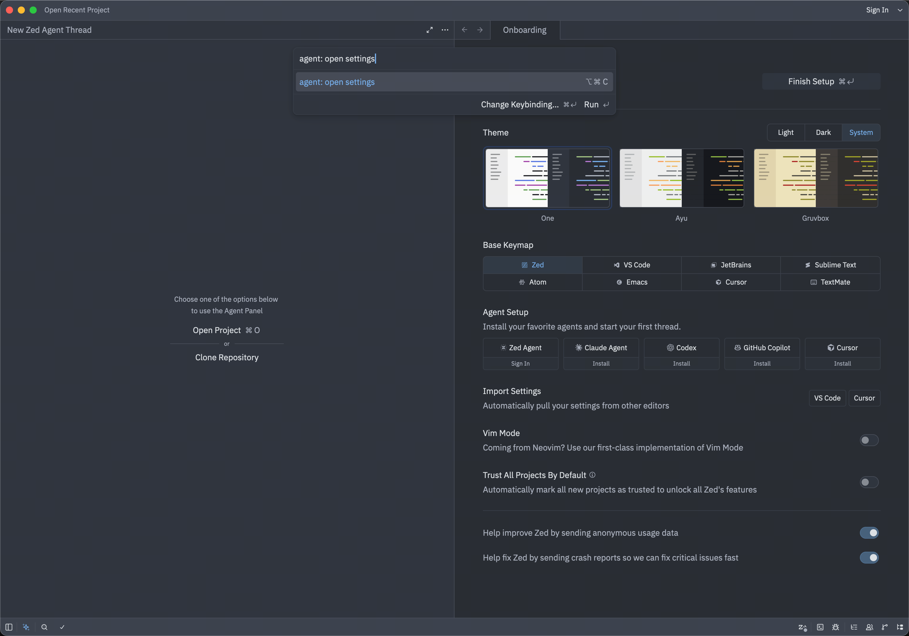
Task: Sign In under Zed Agent
Action: click(x=520, y=363)
